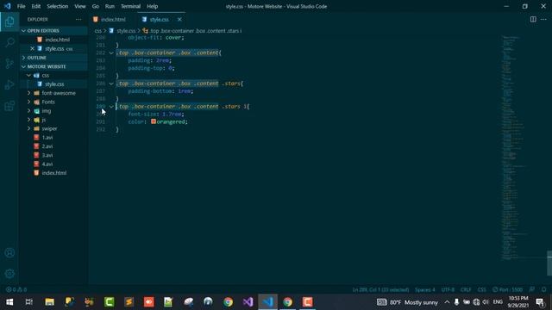
Task: Click the line and column status entry
Action: (380, 289)
